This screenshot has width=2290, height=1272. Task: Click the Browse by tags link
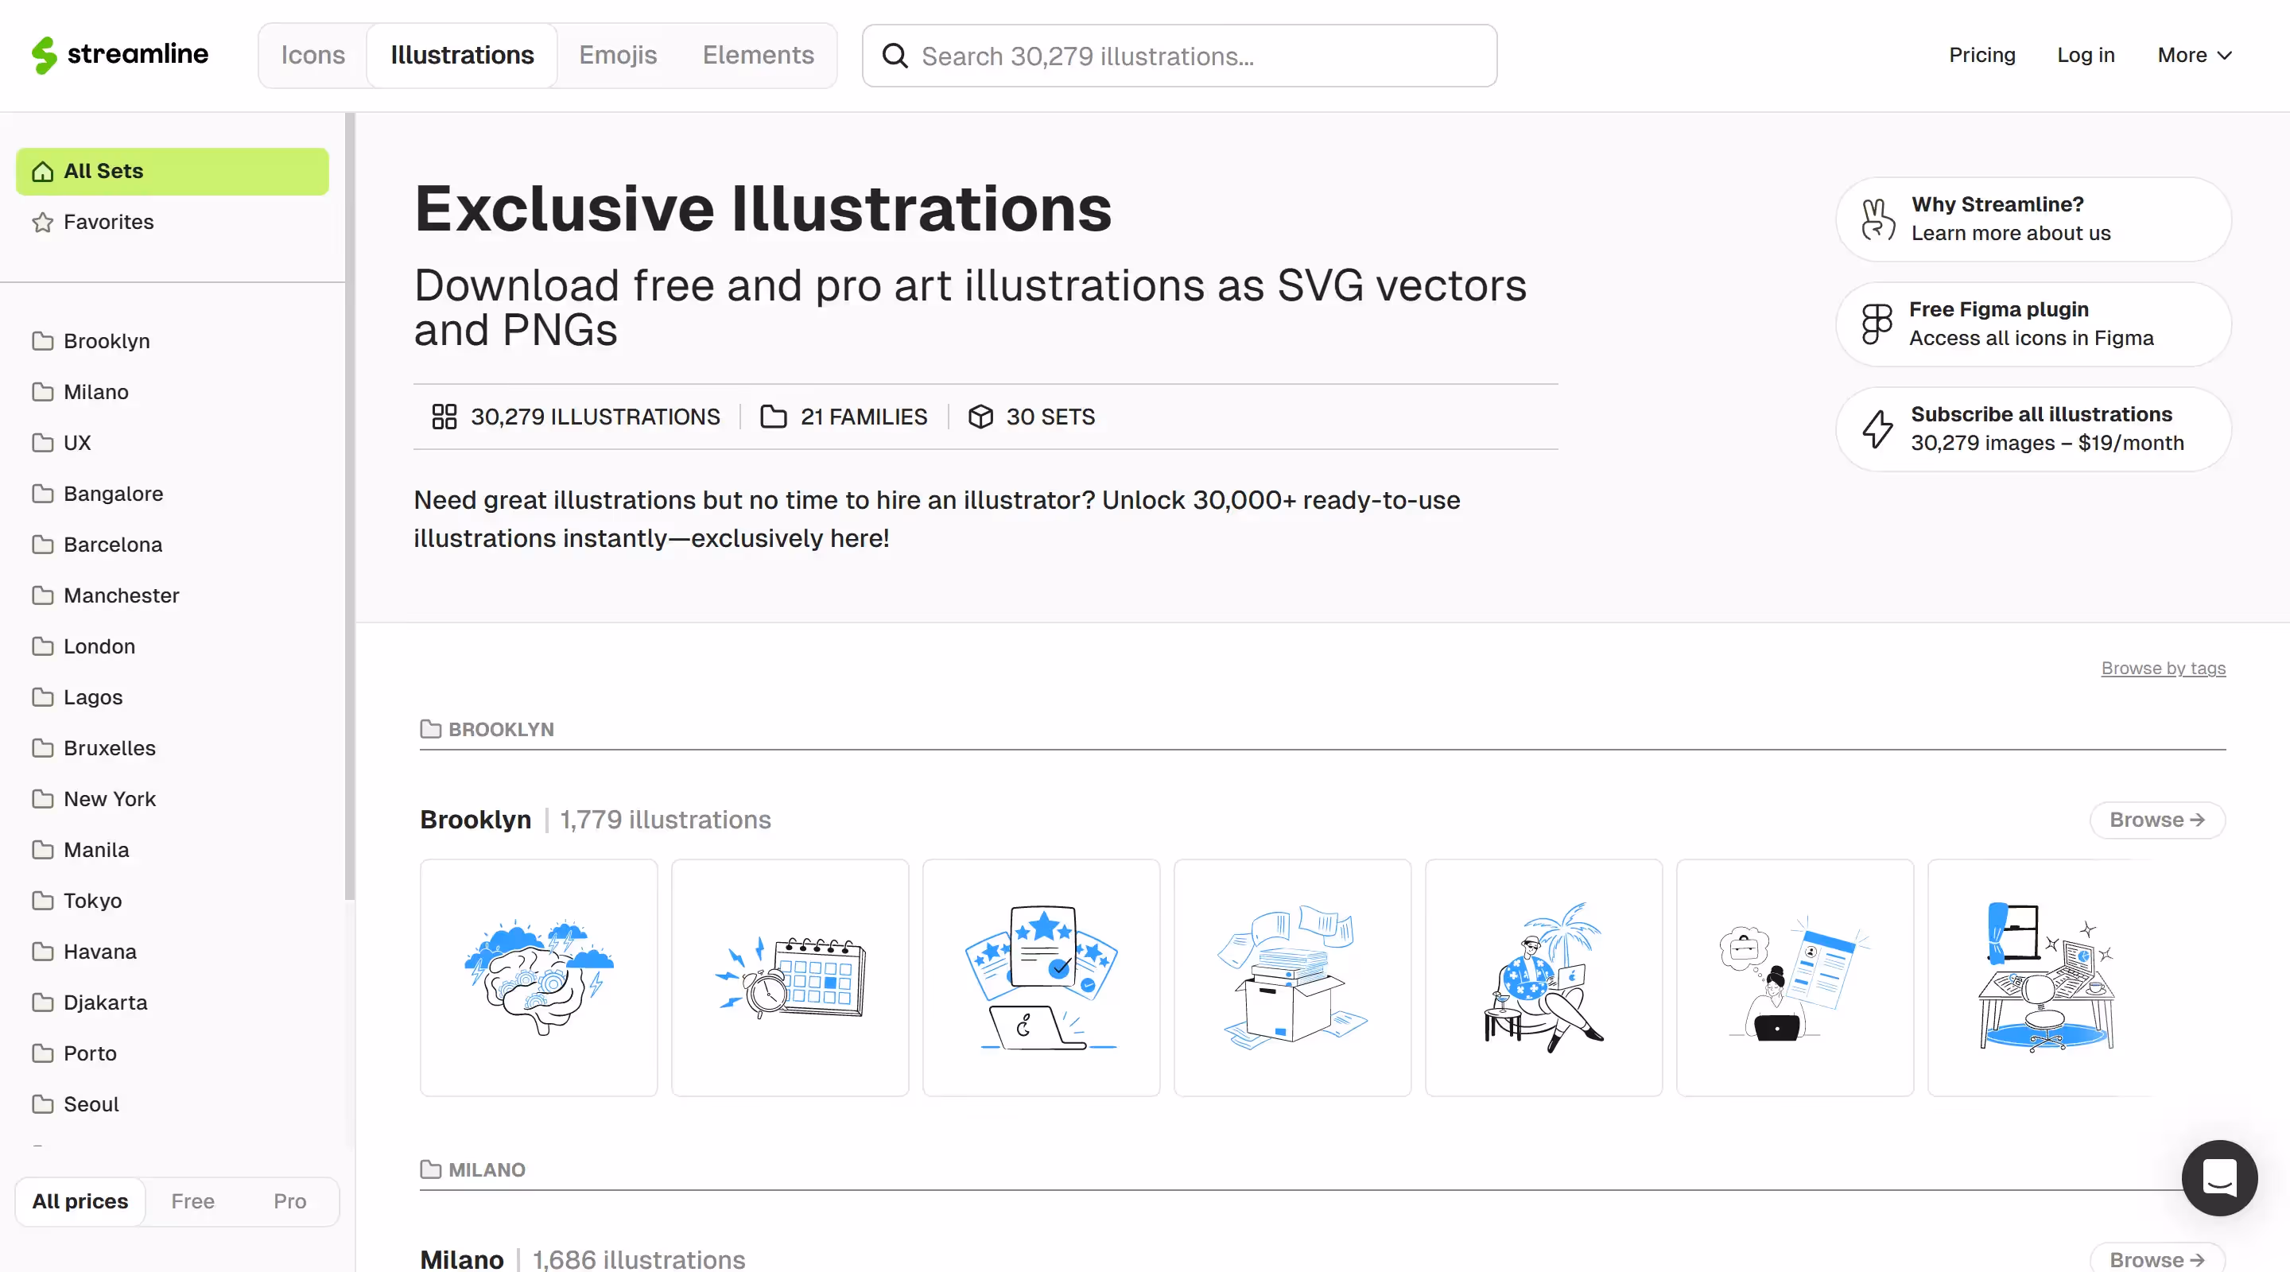(2162, 668)
